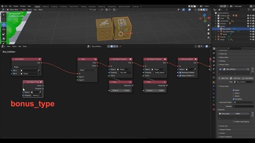Hide Player object via eye icon in outliner
Viewport: 255px width, 143px height.
coord(251,40)
